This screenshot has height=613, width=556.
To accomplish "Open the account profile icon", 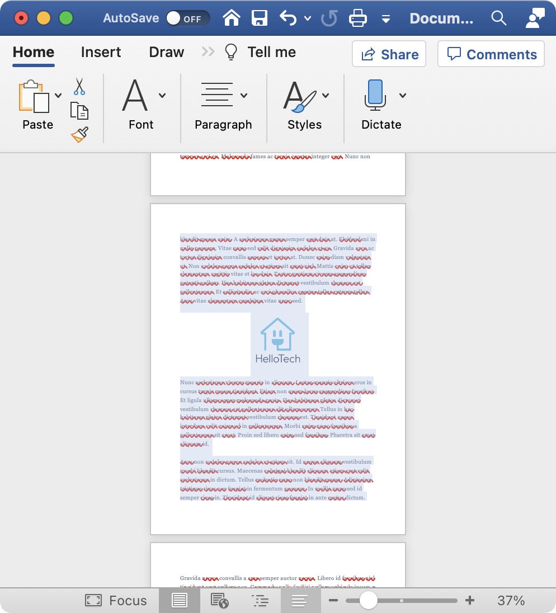I will [x=535, y=18].
